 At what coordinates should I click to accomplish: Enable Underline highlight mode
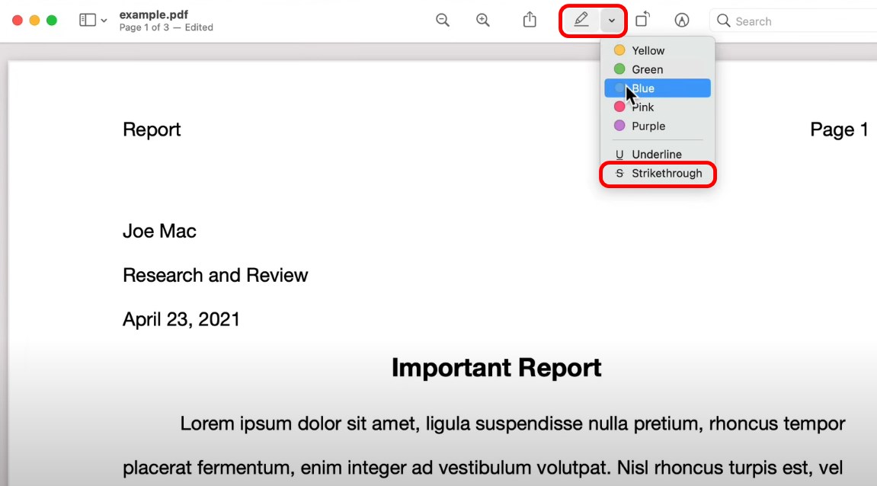click(658, 154)
